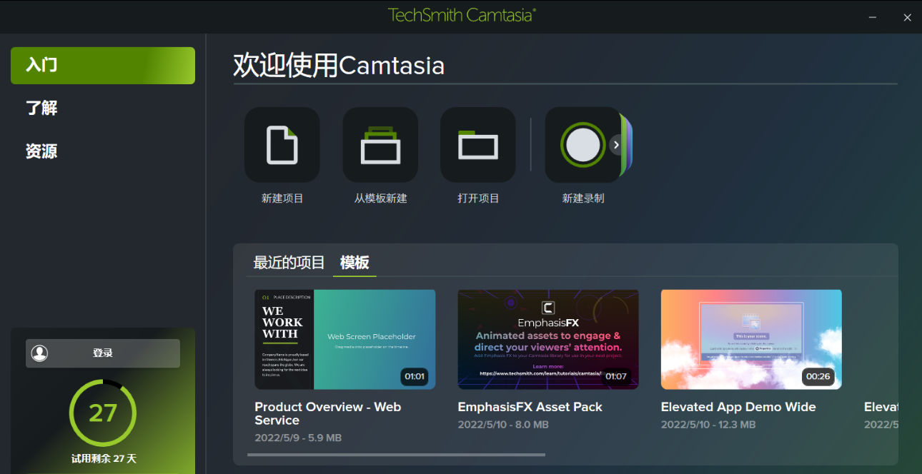Click the horizontal scrollbar under the templates
Viewport: 922px width, 474px height.
pyautogui.click(x=396, y=455)
